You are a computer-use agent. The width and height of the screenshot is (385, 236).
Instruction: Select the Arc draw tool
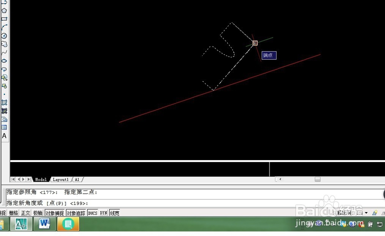4,27
